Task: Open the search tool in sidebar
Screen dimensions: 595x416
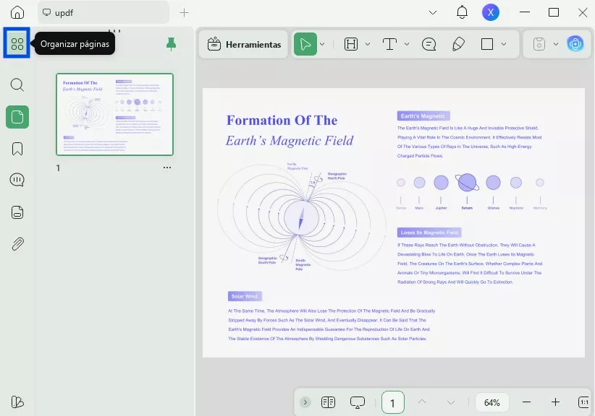Action: point(17,84)
